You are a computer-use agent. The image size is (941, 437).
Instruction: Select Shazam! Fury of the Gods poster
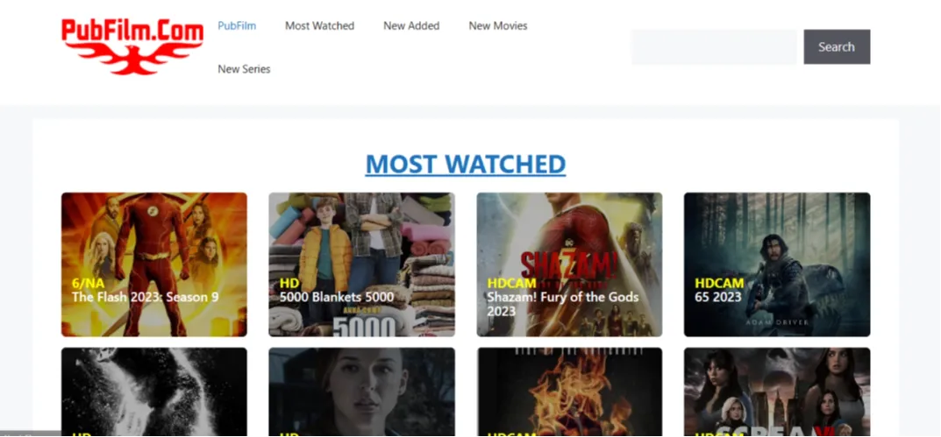pos(569,245)
